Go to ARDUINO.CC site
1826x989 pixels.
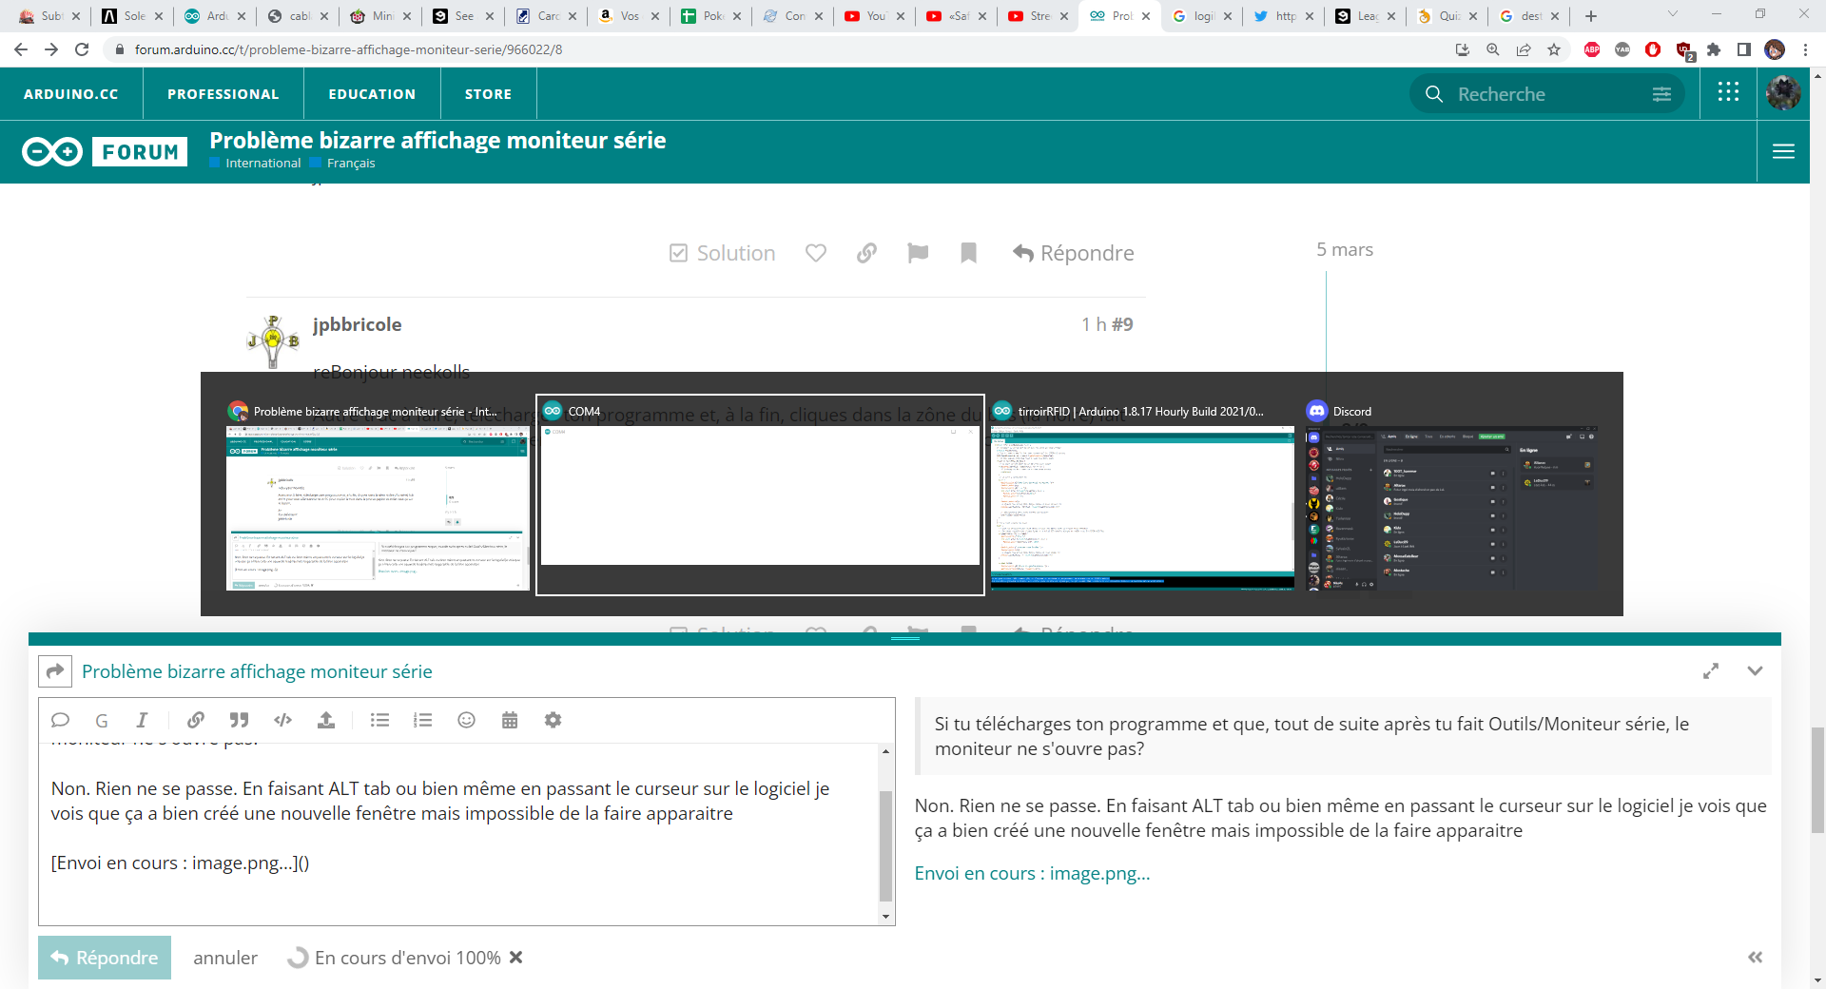click(71, 94)
